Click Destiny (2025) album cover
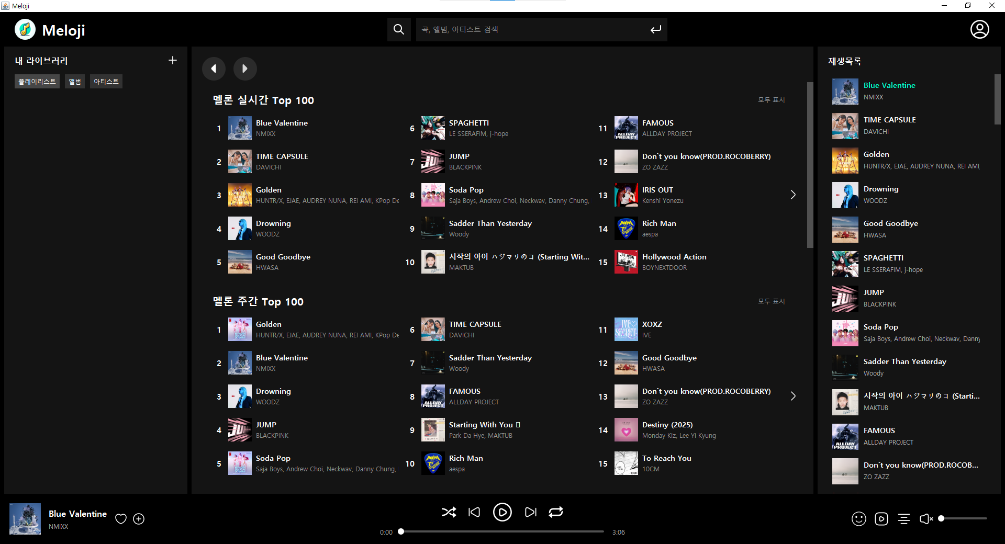Screen dimensions: 1005x544 (626, 430)
